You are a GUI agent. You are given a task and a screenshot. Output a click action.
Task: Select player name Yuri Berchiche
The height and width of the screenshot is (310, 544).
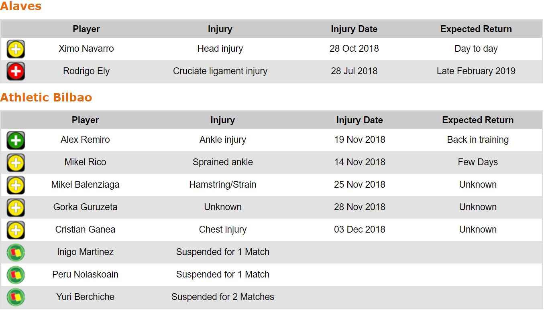85,297
